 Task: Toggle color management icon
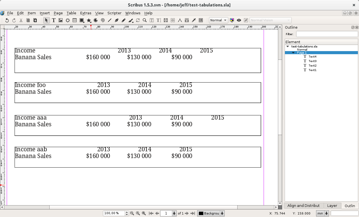232,20
